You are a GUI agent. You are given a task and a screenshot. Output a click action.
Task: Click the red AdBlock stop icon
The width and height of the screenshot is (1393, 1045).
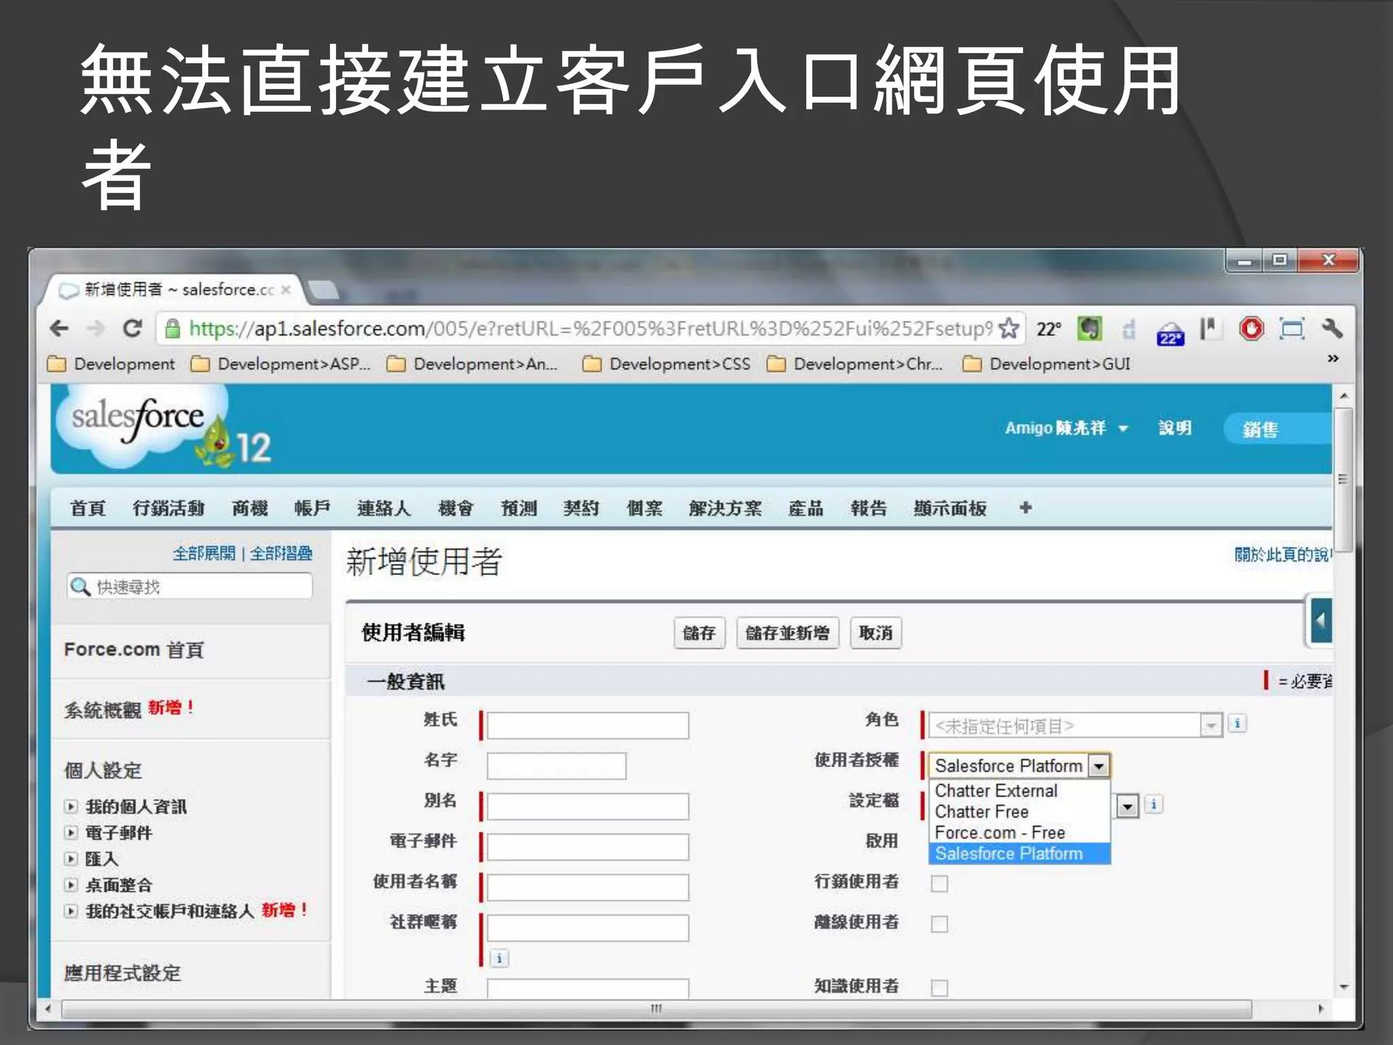point(1251,329)
